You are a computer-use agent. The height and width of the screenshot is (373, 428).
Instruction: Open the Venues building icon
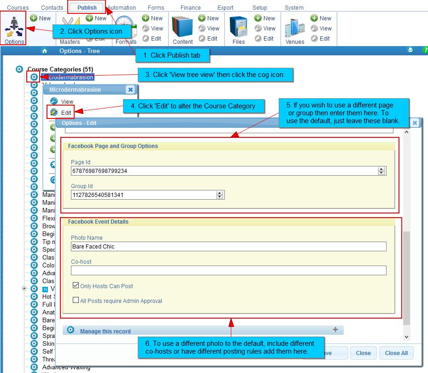[x=295, y=27]
